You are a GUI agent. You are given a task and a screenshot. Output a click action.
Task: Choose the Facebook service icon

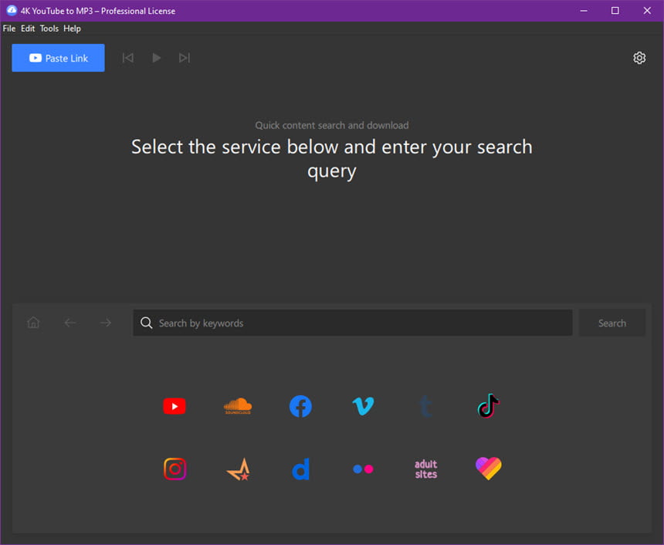(x=300, y=406)
